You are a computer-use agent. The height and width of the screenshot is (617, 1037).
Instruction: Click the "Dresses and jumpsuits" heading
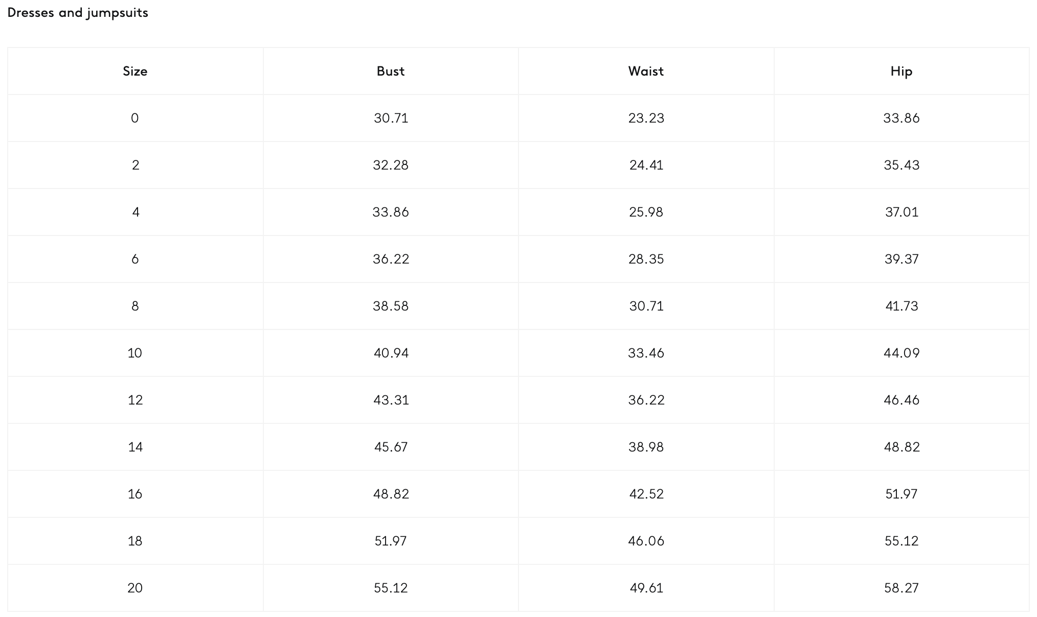(78, 13)
